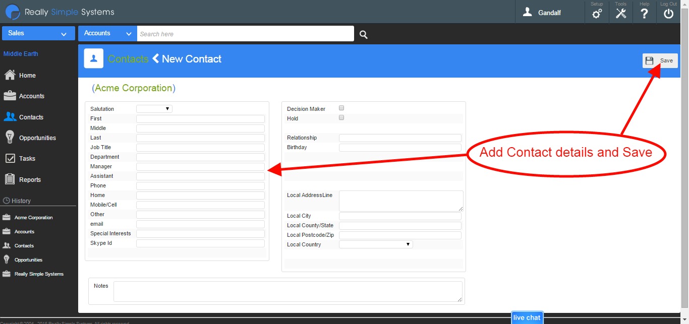Open the Salutation dropdown
The image size is (689, 324).
pyautogui.click(x=154, y=109)
